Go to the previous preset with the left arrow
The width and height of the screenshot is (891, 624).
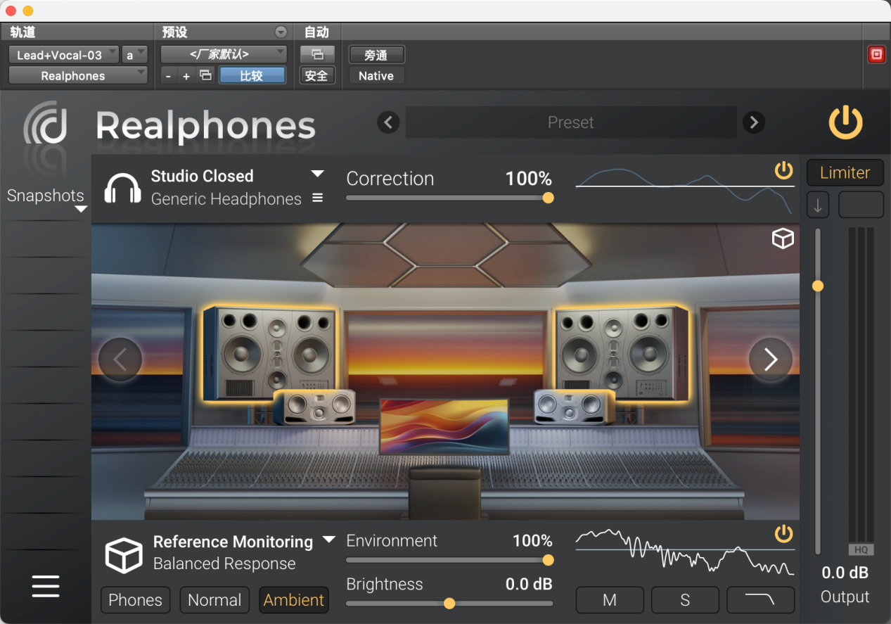pyautogui.click(x=388, y=122)
